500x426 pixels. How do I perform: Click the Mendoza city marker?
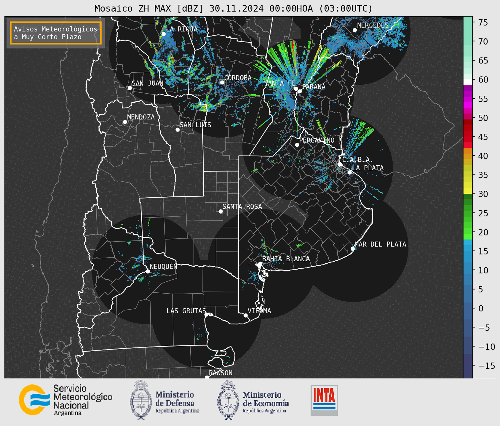(125, 122)
